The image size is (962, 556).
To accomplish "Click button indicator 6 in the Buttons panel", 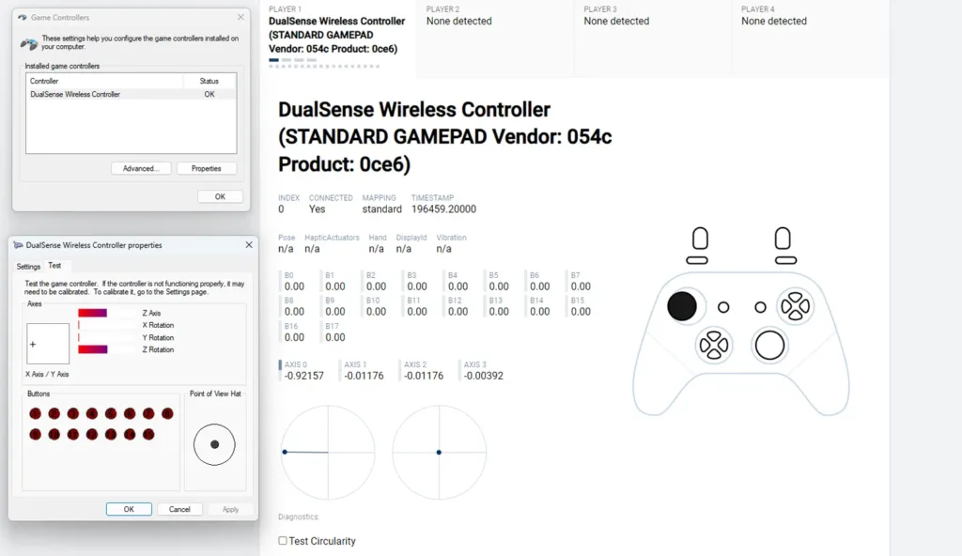I will pyautogui.click(x=130, y=413).
